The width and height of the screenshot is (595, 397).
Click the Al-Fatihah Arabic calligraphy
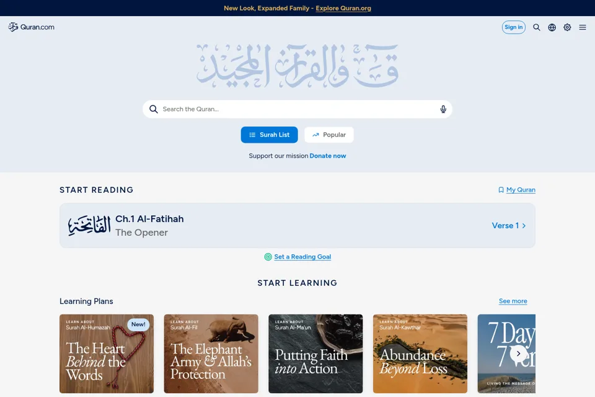89,226
